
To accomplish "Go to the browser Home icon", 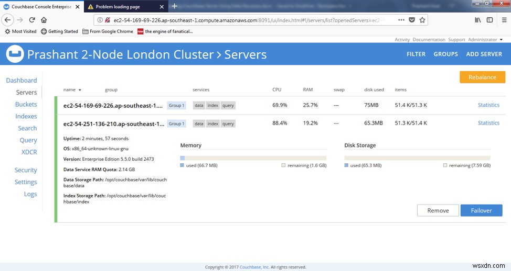I will [x=44, y=20].
